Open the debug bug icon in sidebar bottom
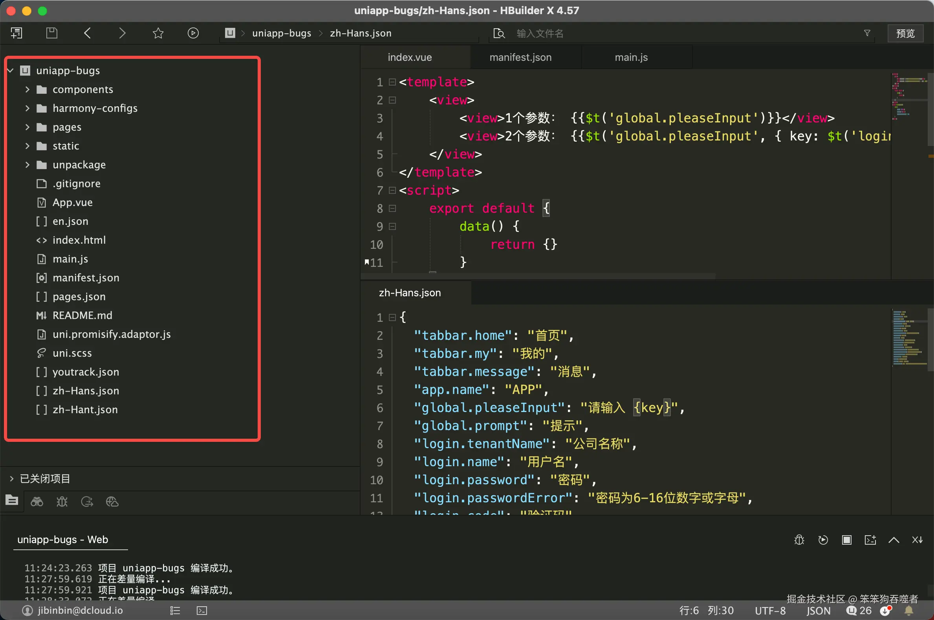This screenshot has width=934, height=620. point(62,502)
